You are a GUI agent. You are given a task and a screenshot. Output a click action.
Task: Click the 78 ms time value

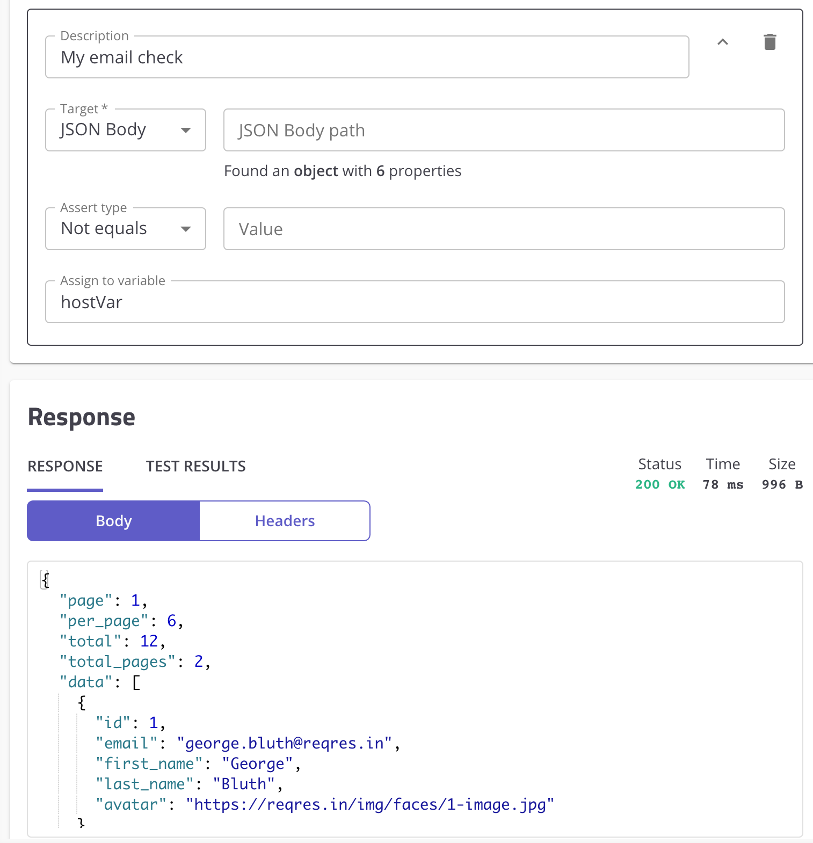click(723, 484)
